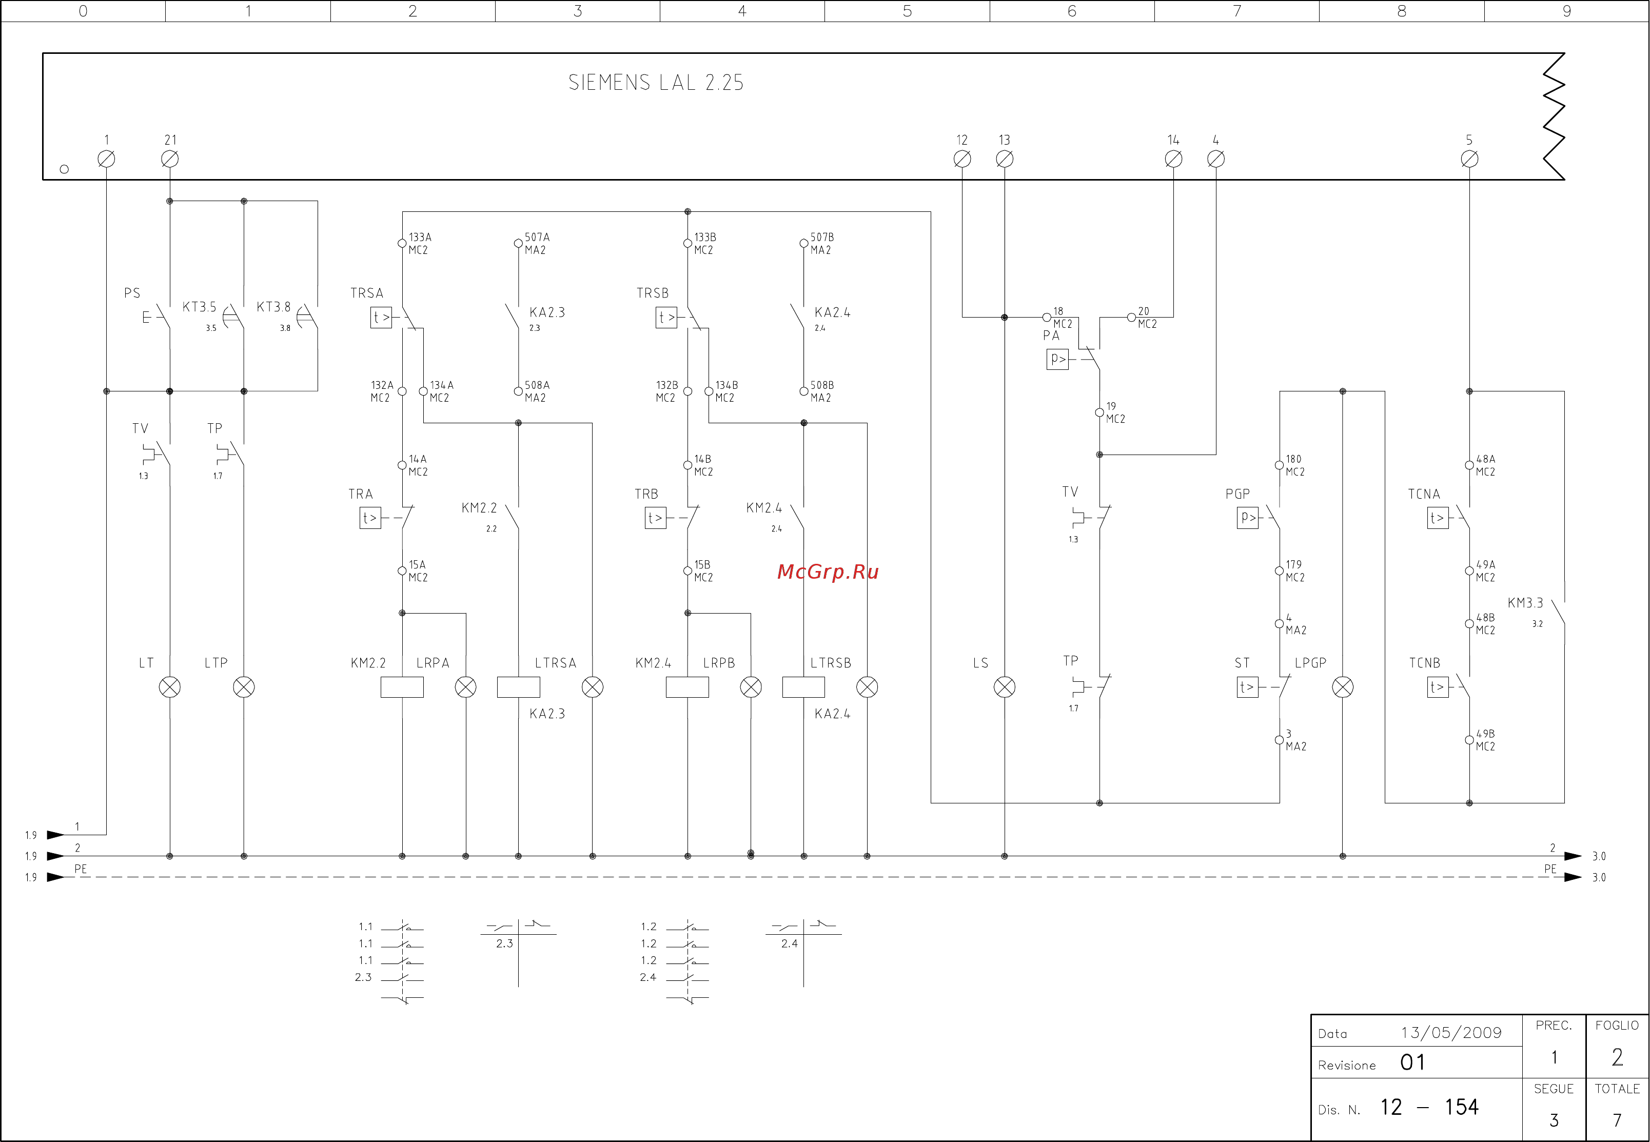Click the ST thermostat t> box
This screenshot has height=1142, width=1650.
(x=1248, y=687)
